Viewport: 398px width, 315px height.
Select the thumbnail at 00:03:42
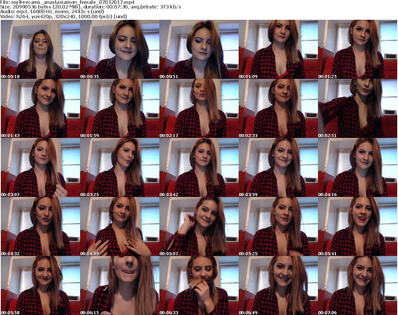(x=199, y=167)
